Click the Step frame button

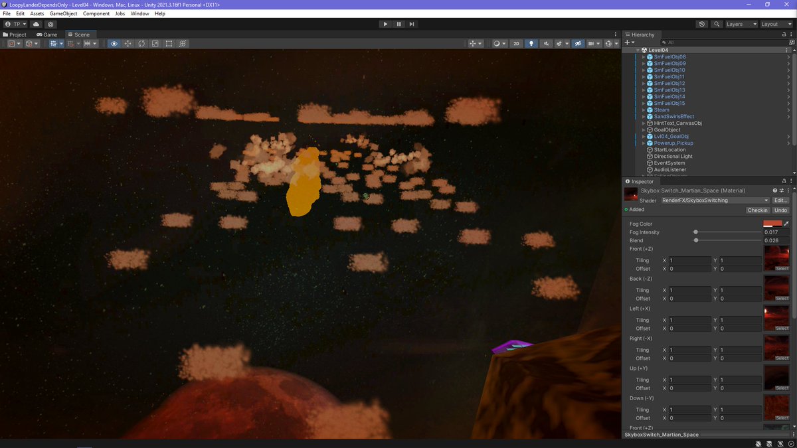pyautogui.click(x=412, y=24)
